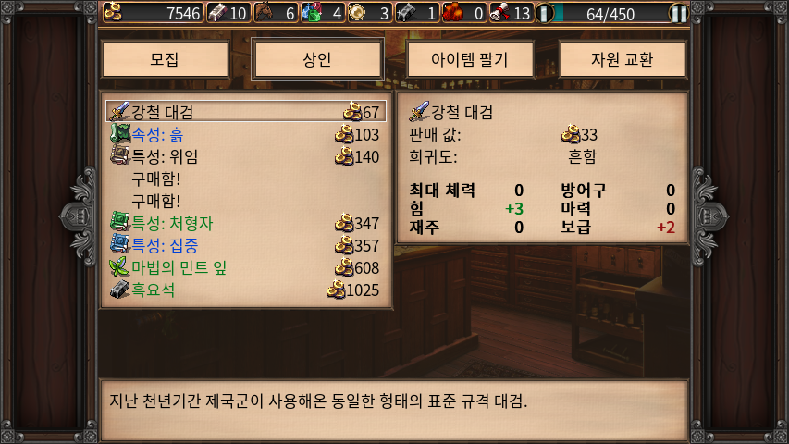This screenshot has height=444, width=789.
Task: Click the iron ingot resource icon
Action: click(216, 13)
